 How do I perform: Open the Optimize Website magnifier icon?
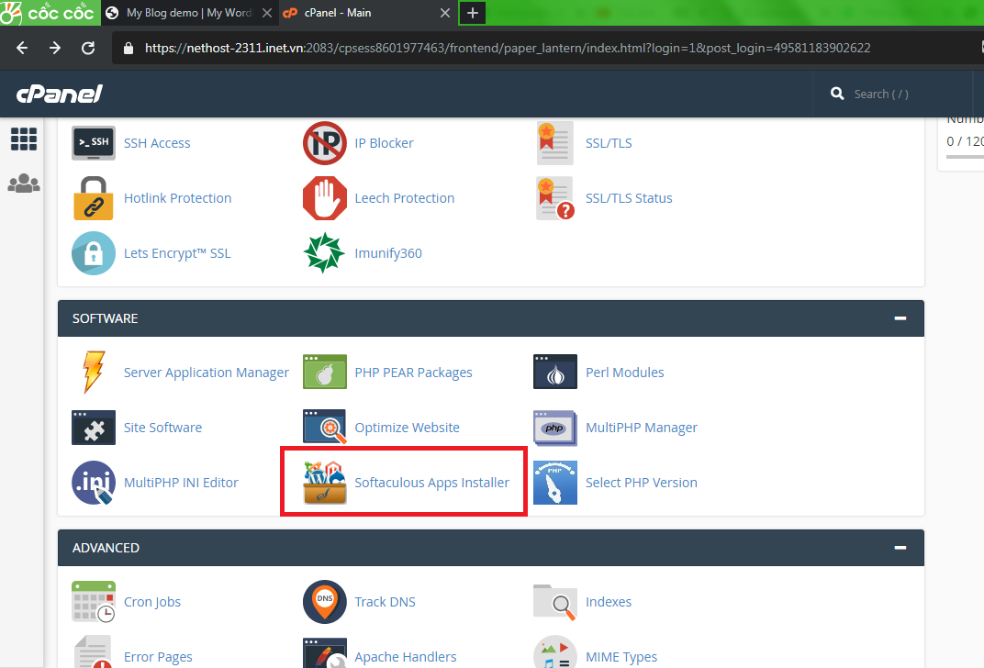pyautogui.click(x=324, y=427)
